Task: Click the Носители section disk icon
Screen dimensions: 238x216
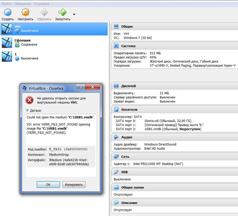Action: (116, 109)
